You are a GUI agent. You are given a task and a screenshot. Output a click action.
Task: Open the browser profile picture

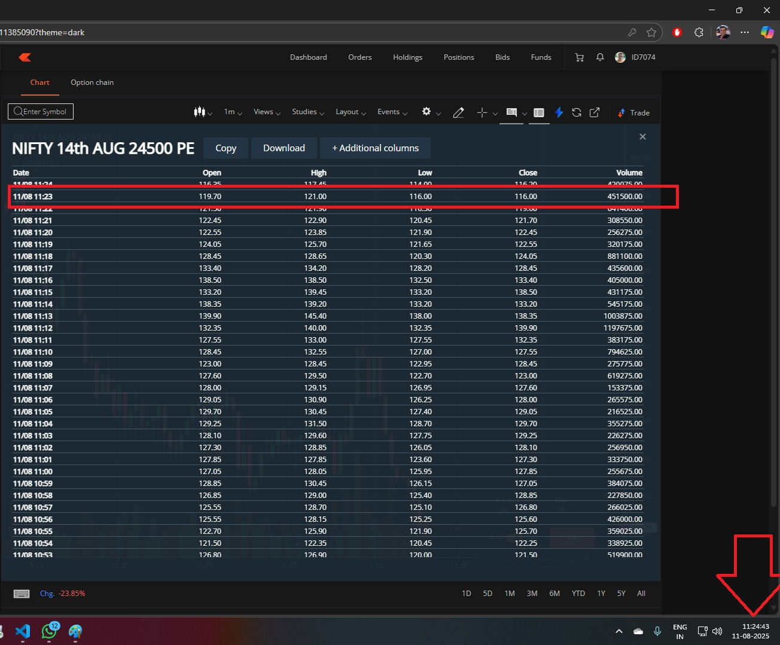pyautogui.click(x=723, y=32)
